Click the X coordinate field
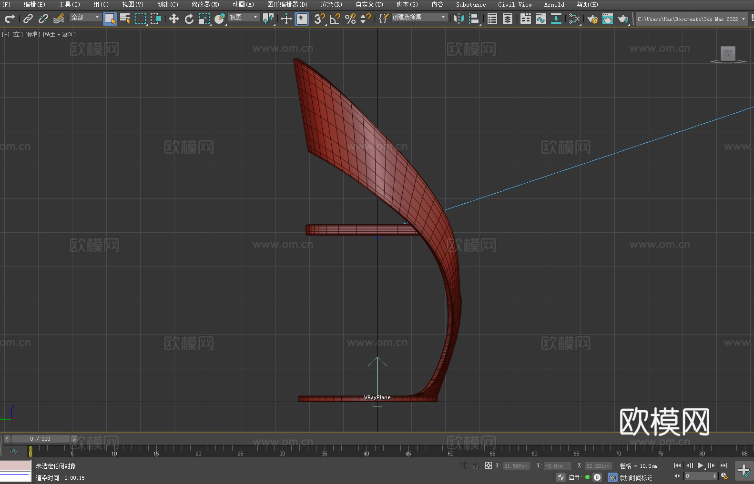The width and height of the screenshot is (754, 484). (516, 466)
